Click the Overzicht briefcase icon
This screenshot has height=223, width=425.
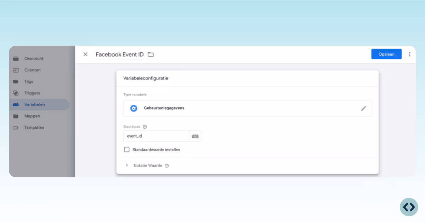coord(16,58)
